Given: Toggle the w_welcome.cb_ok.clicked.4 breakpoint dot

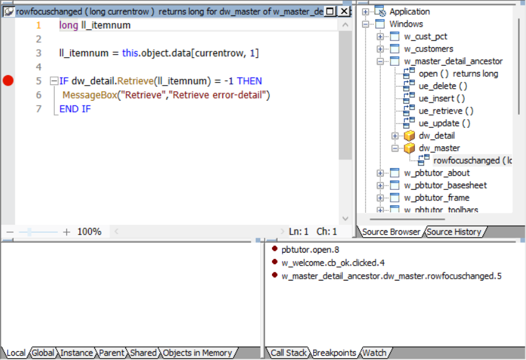Looking at the screenshot, I should coord(274,262).
